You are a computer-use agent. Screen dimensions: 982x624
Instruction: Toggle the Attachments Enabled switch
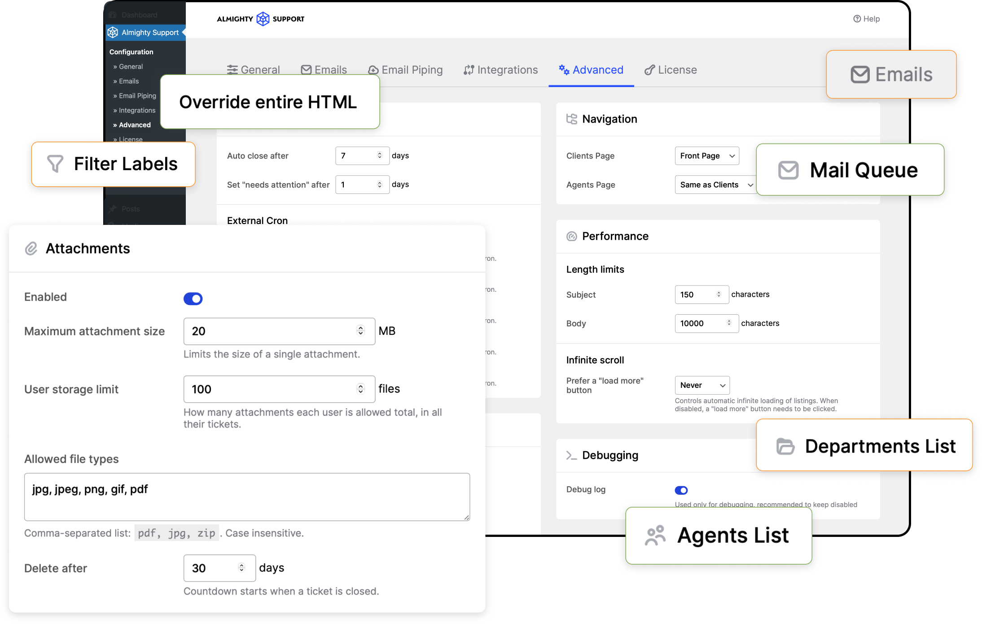(x=193, y=299)
